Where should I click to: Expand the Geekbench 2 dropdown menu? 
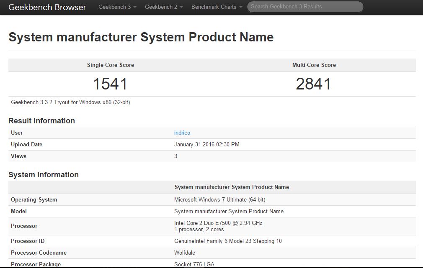pyautogui.click(x=164, y=7)
